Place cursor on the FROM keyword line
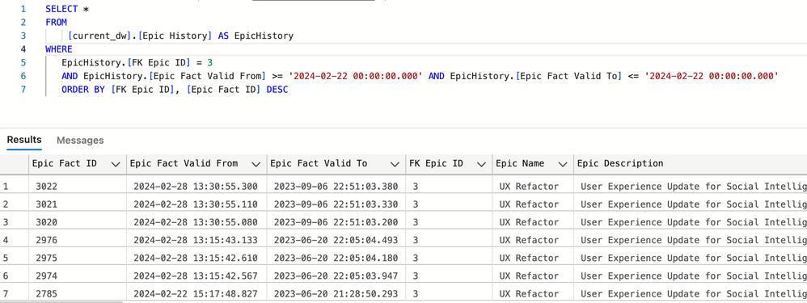 pos(56,22)
